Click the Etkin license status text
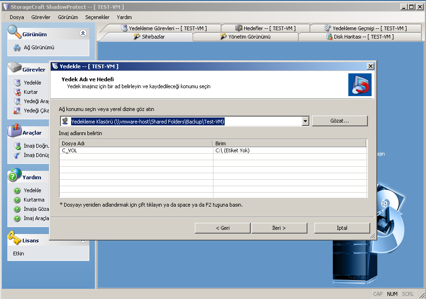The width and height of the screenshot is (426, 299). [19, 253]
